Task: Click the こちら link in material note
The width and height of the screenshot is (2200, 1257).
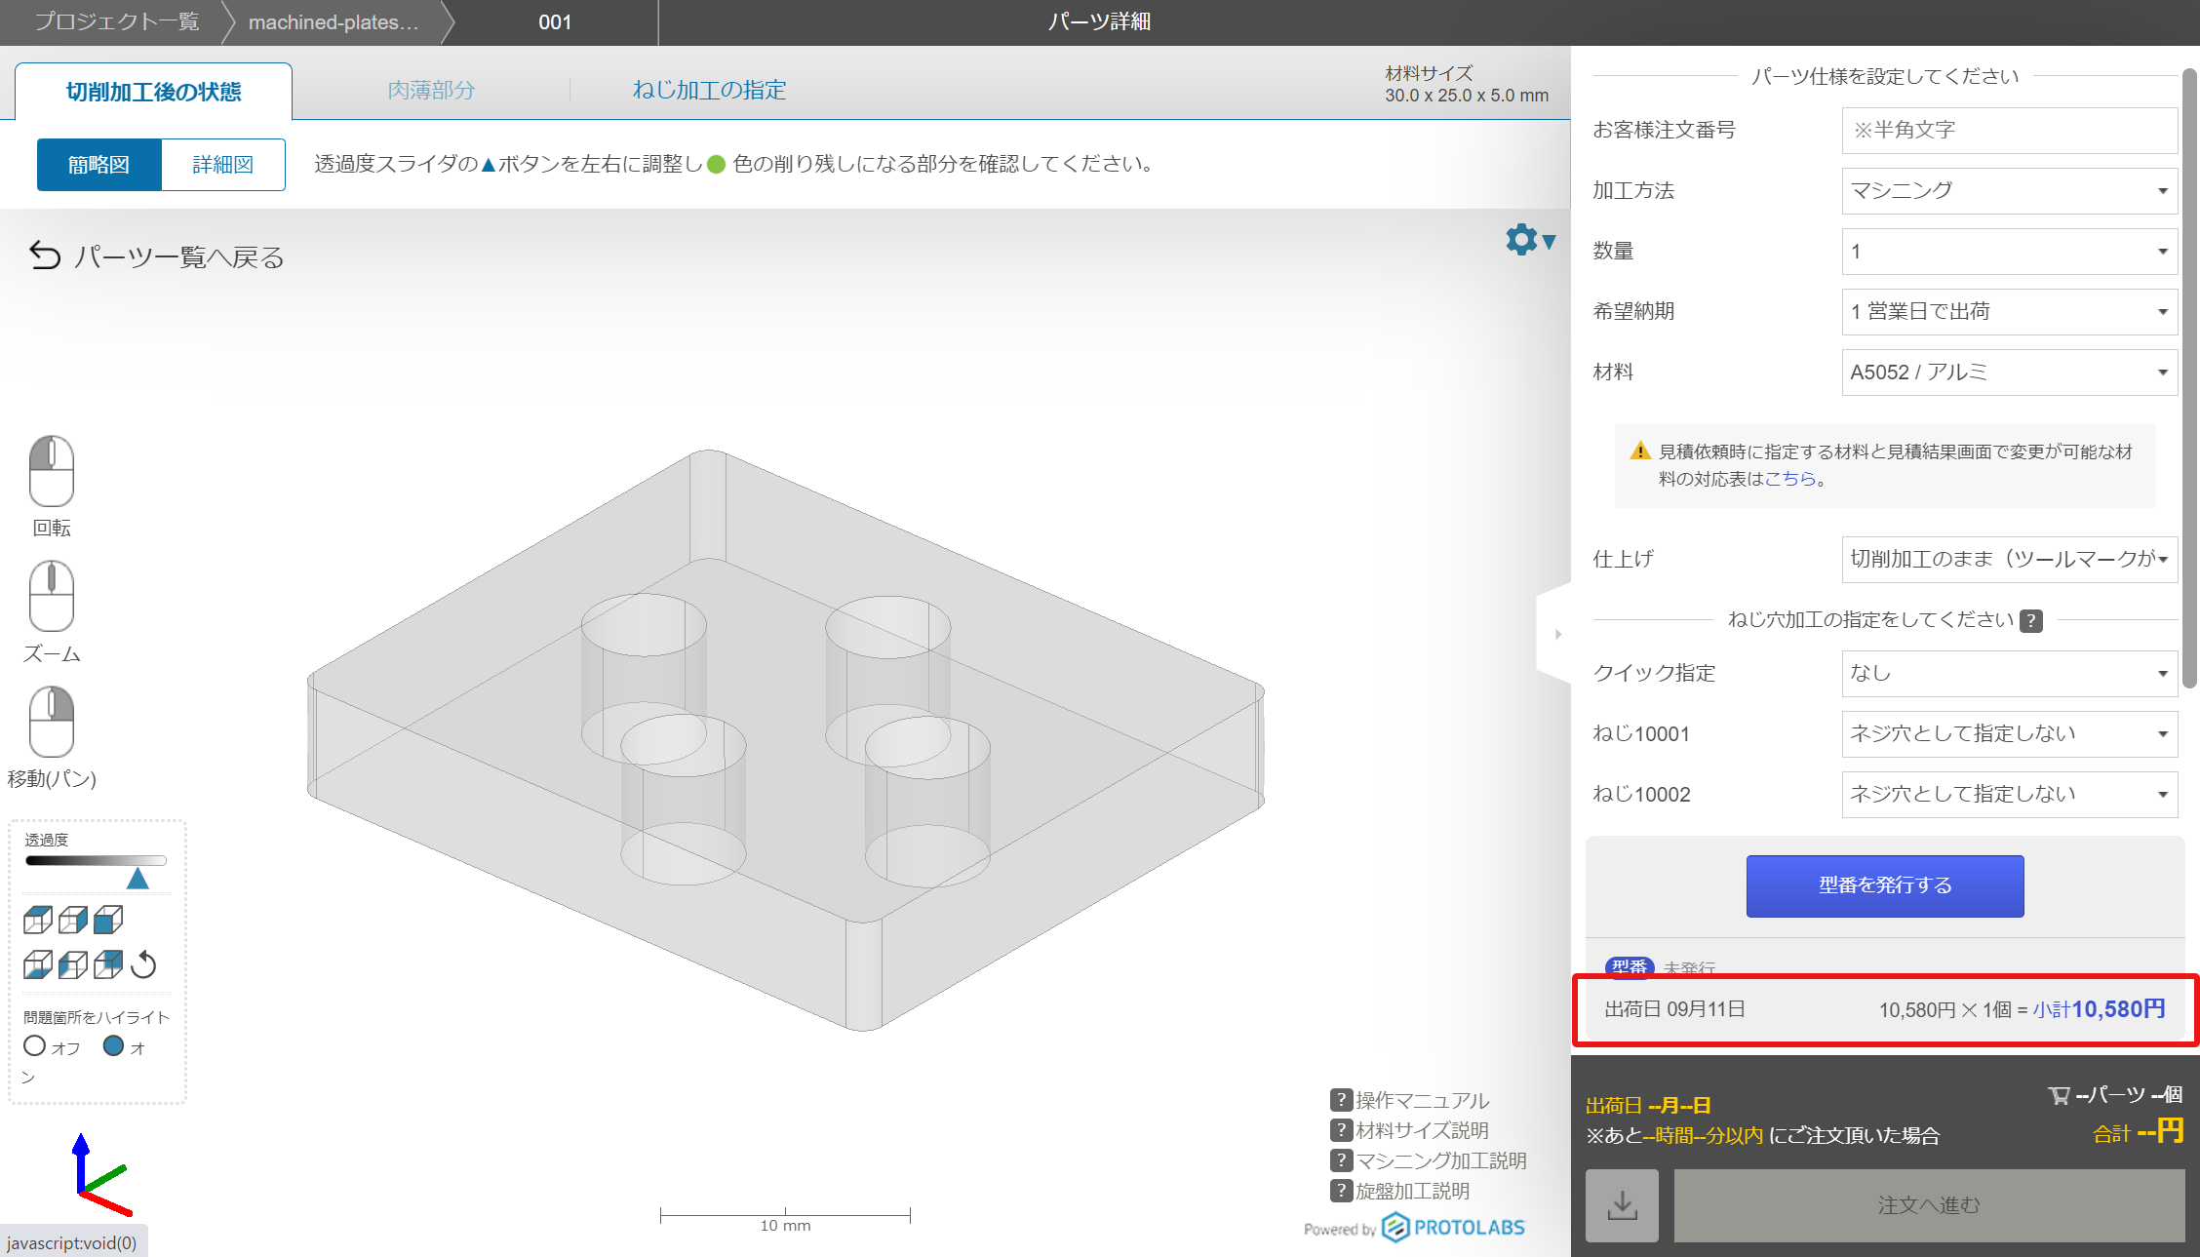Action: pyautogui.click(x=1790, y=479)
